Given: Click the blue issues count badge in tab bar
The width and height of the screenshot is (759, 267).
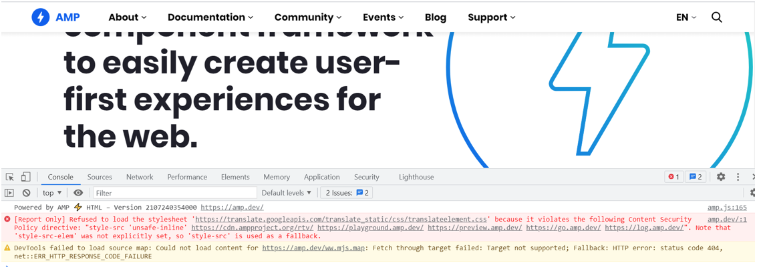Looking at the screenshot, I should 696,177.
